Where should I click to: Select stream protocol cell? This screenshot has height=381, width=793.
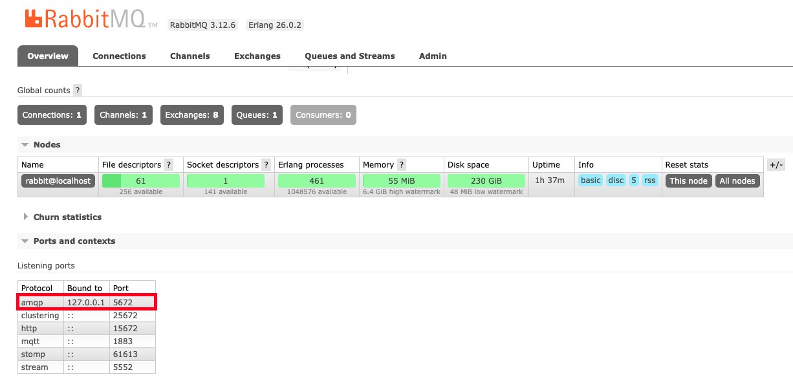[x=41, y=367]
